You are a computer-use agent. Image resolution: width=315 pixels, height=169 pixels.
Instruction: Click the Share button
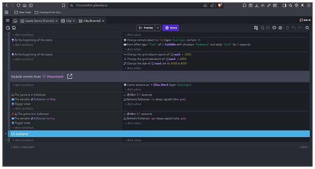(171, 28)
